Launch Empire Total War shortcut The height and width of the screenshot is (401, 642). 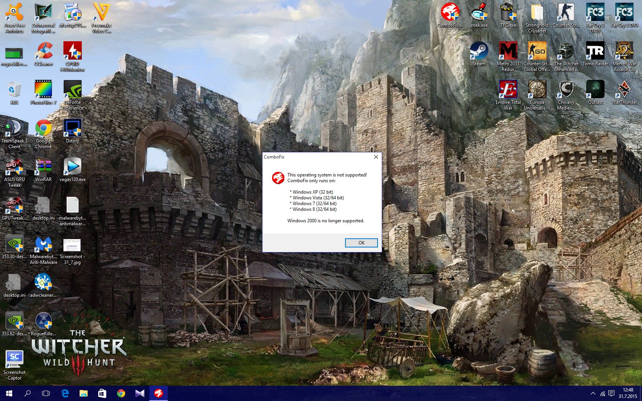click(508, 95)
